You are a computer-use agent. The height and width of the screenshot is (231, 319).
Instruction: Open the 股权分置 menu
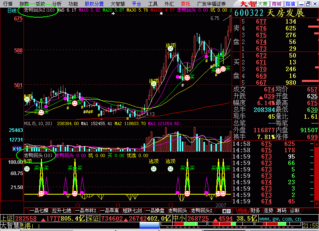click(x=94, y=4)
